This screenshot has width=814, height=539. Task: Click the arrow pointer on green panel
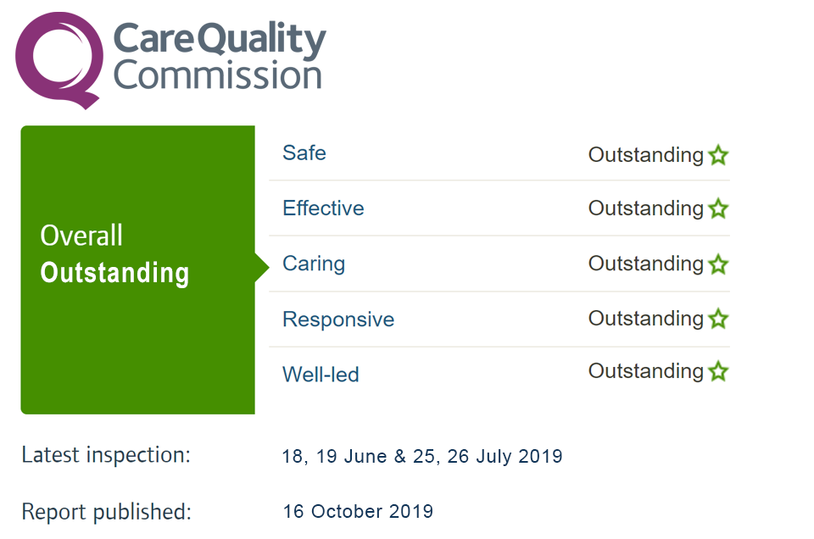262,268
